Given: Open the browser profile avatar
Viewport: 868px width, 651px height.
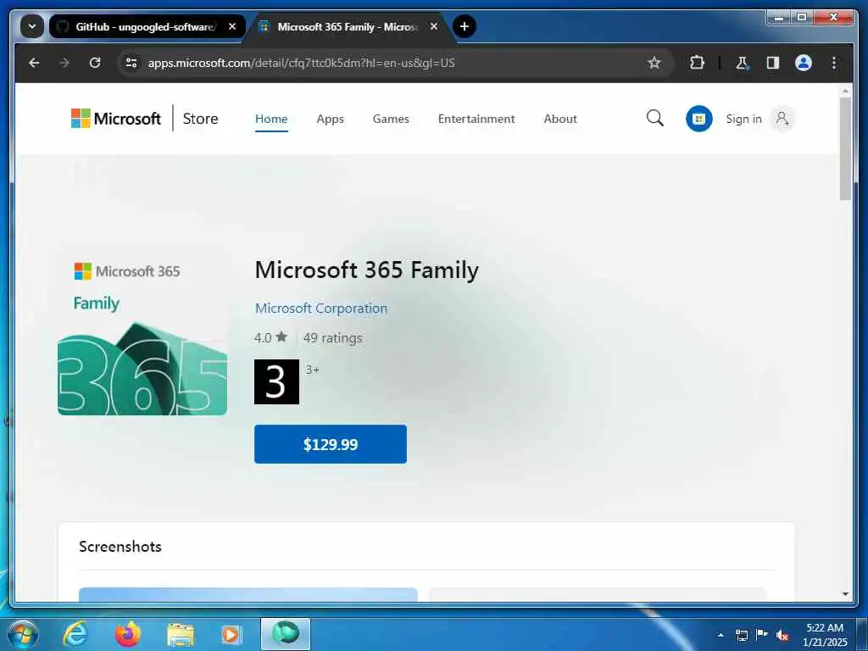Looking at the screenshot, I should coord(804,63).
